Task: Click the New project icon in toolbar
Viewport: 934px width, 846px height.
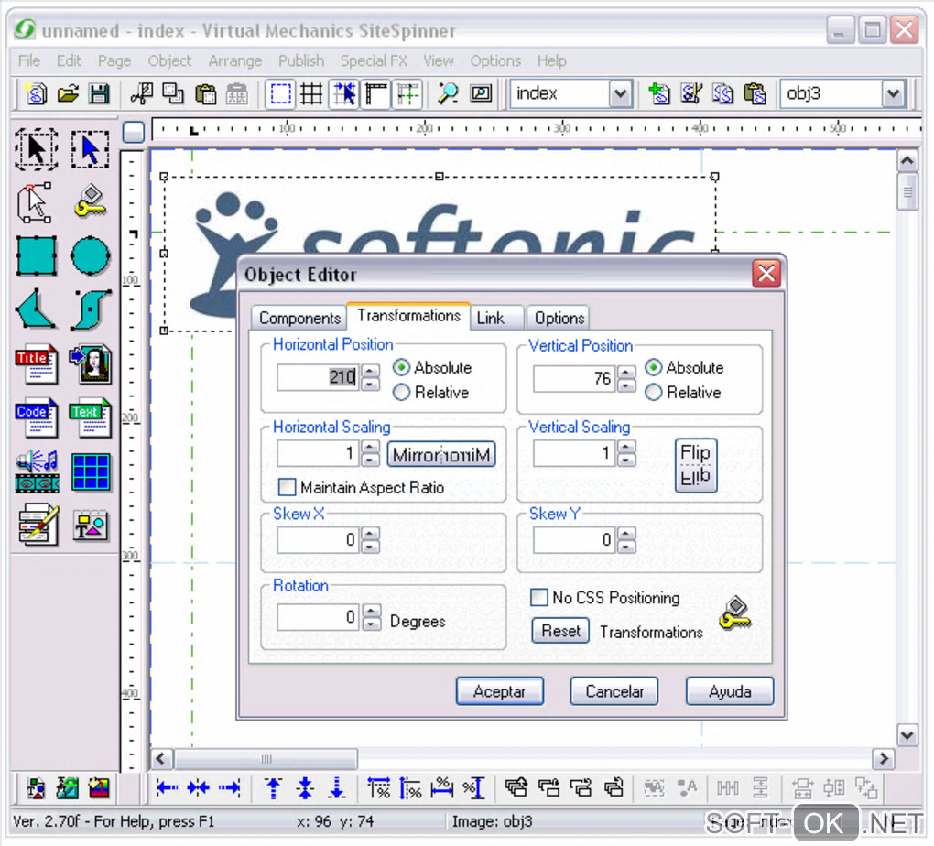Action: click(x=37, y=94)
